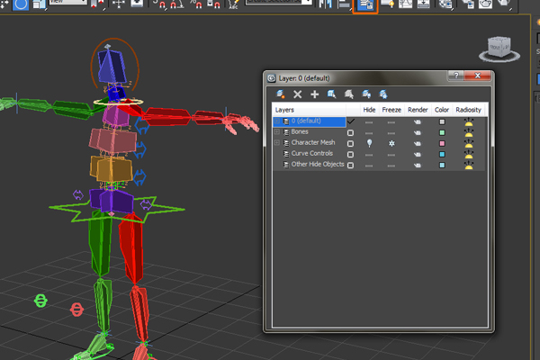
Task: Click Hide/Unhide All Layers toolbar icon
Action: [x=366, y=94]
